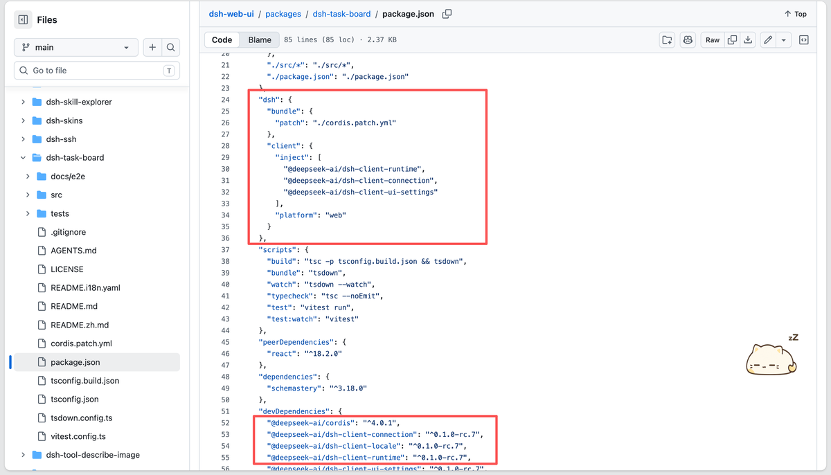
Task: Collapse the file tree sidebar icon
Action: 23,20
